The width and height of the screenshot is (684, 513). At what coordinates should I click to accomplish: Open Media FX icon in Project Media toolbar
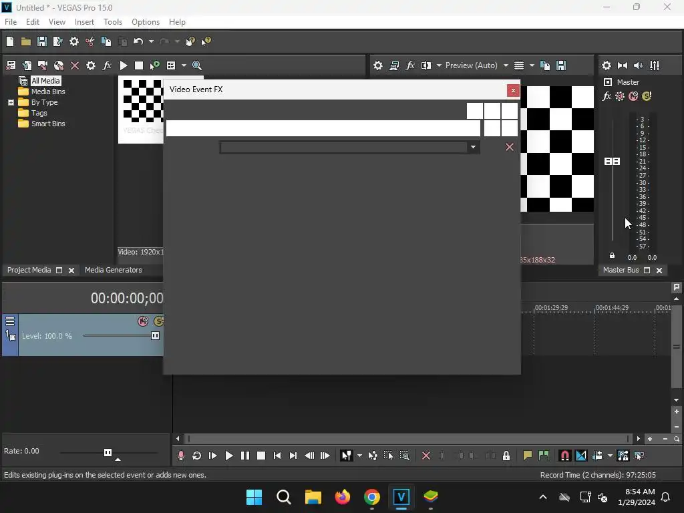click(x=107, y=65)
